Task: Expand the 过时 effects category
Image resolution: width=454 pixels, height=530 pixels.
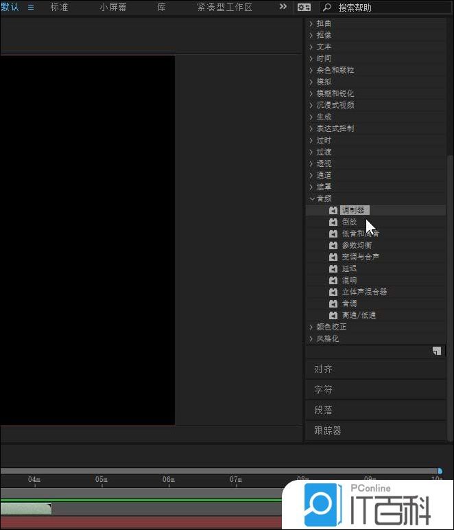Action: [x=311, y=140]
